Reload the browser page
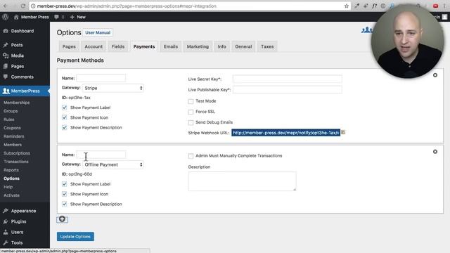The height and width of the screenshot is (253, 450). [x=23, y=6]
